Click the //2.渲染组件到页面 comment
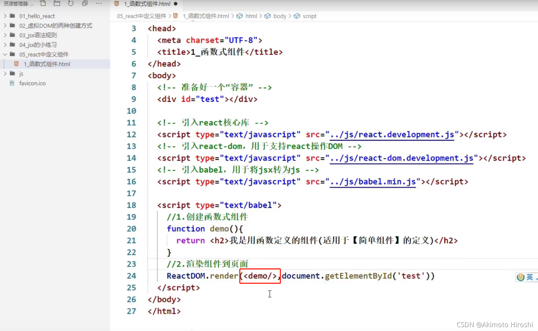Viewport: 538px width, 331px height. (x=207, y=264)
